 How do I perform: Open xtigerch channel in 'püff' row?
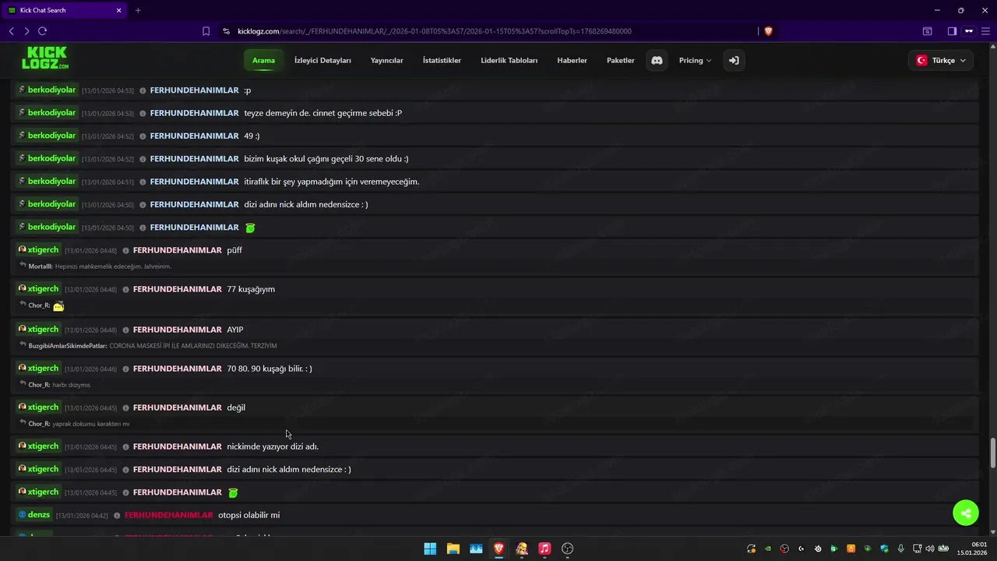(38, 250)
